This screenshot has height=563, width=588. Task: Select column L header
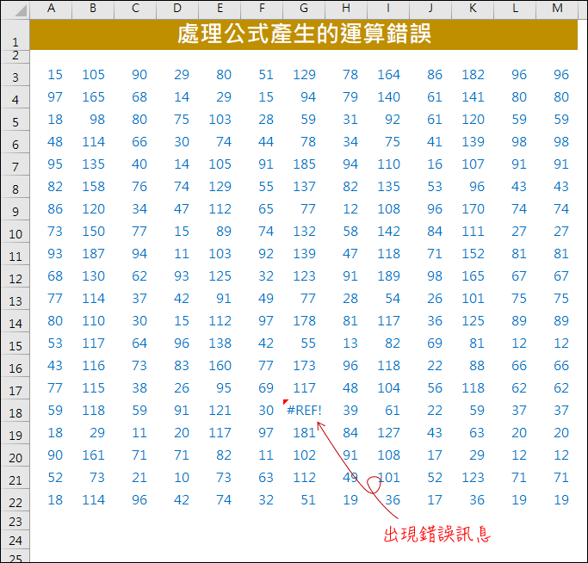pos(515,9)
